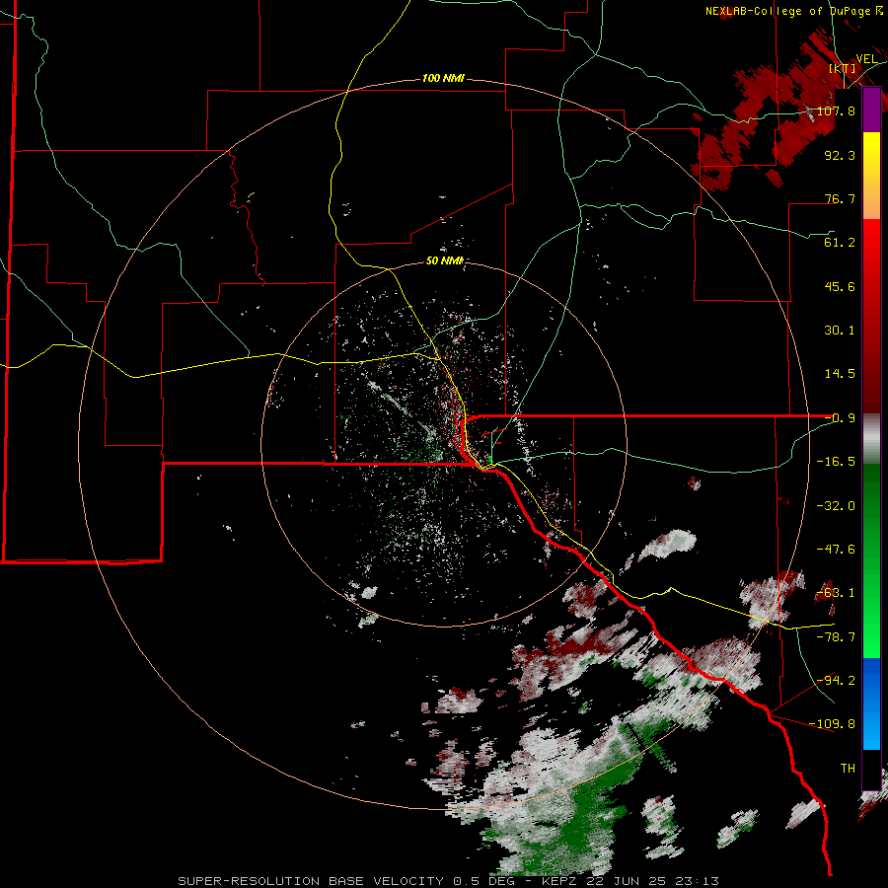Image resolution: width=888 pixels, height=888 pixels.
Task: Click the -32.0 scale value
Action: pos(836,506)
